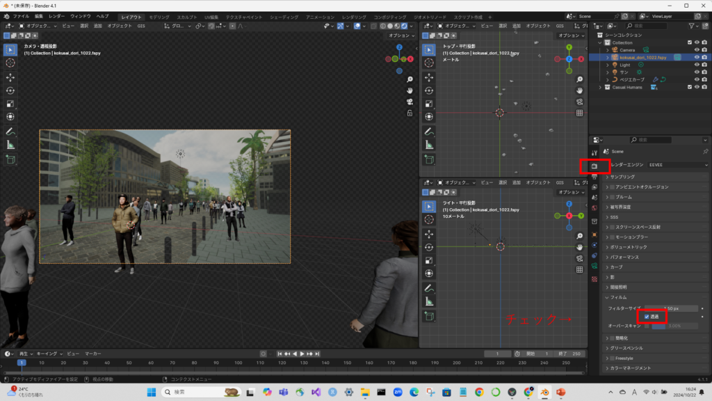This screenshot has height=401, width=712.
Task: Activate the 3D Cursor tool in the main viewport
Action: click(x=10, y=63)
